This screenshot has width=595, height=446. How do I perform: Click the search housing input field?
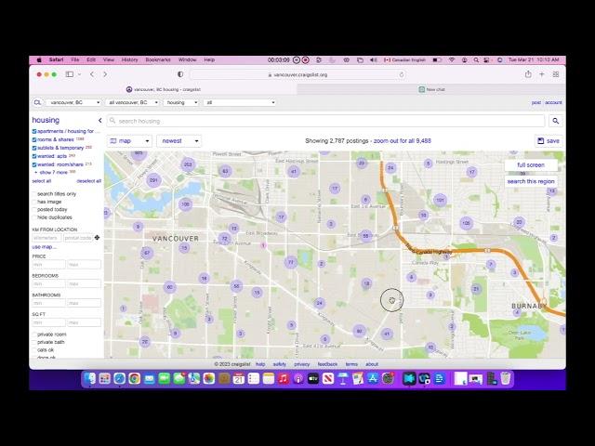pos(326,121)
